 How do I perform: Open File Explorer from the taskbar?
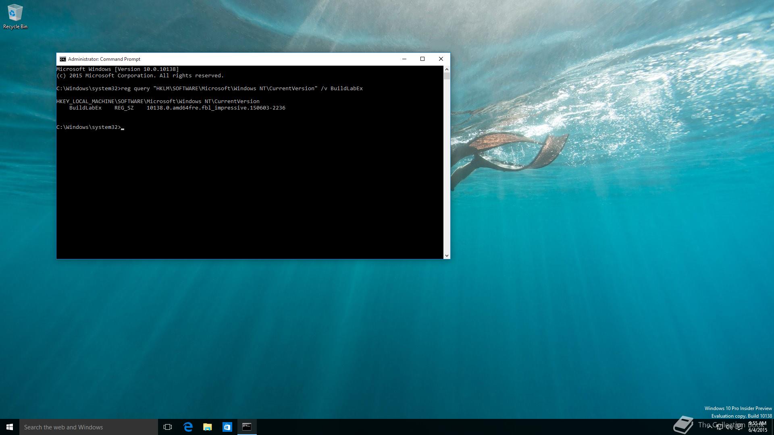pyautogui.click(x=208, y=427)
